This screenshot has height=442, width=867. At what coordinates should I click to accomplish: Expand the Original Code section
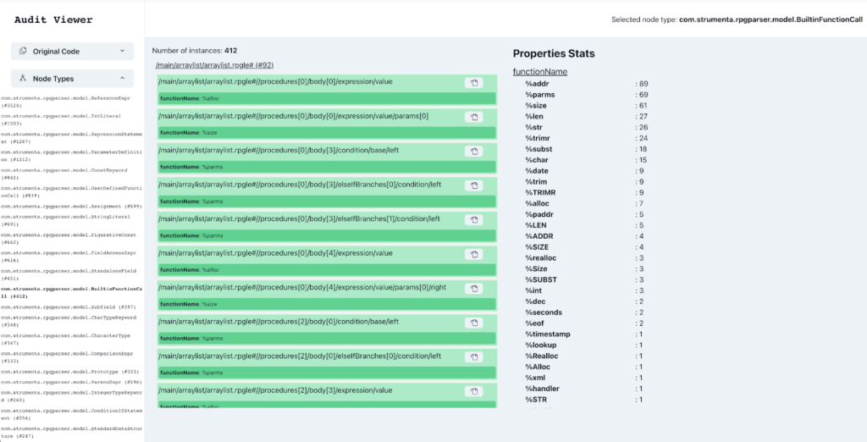[x=72, y=51]
